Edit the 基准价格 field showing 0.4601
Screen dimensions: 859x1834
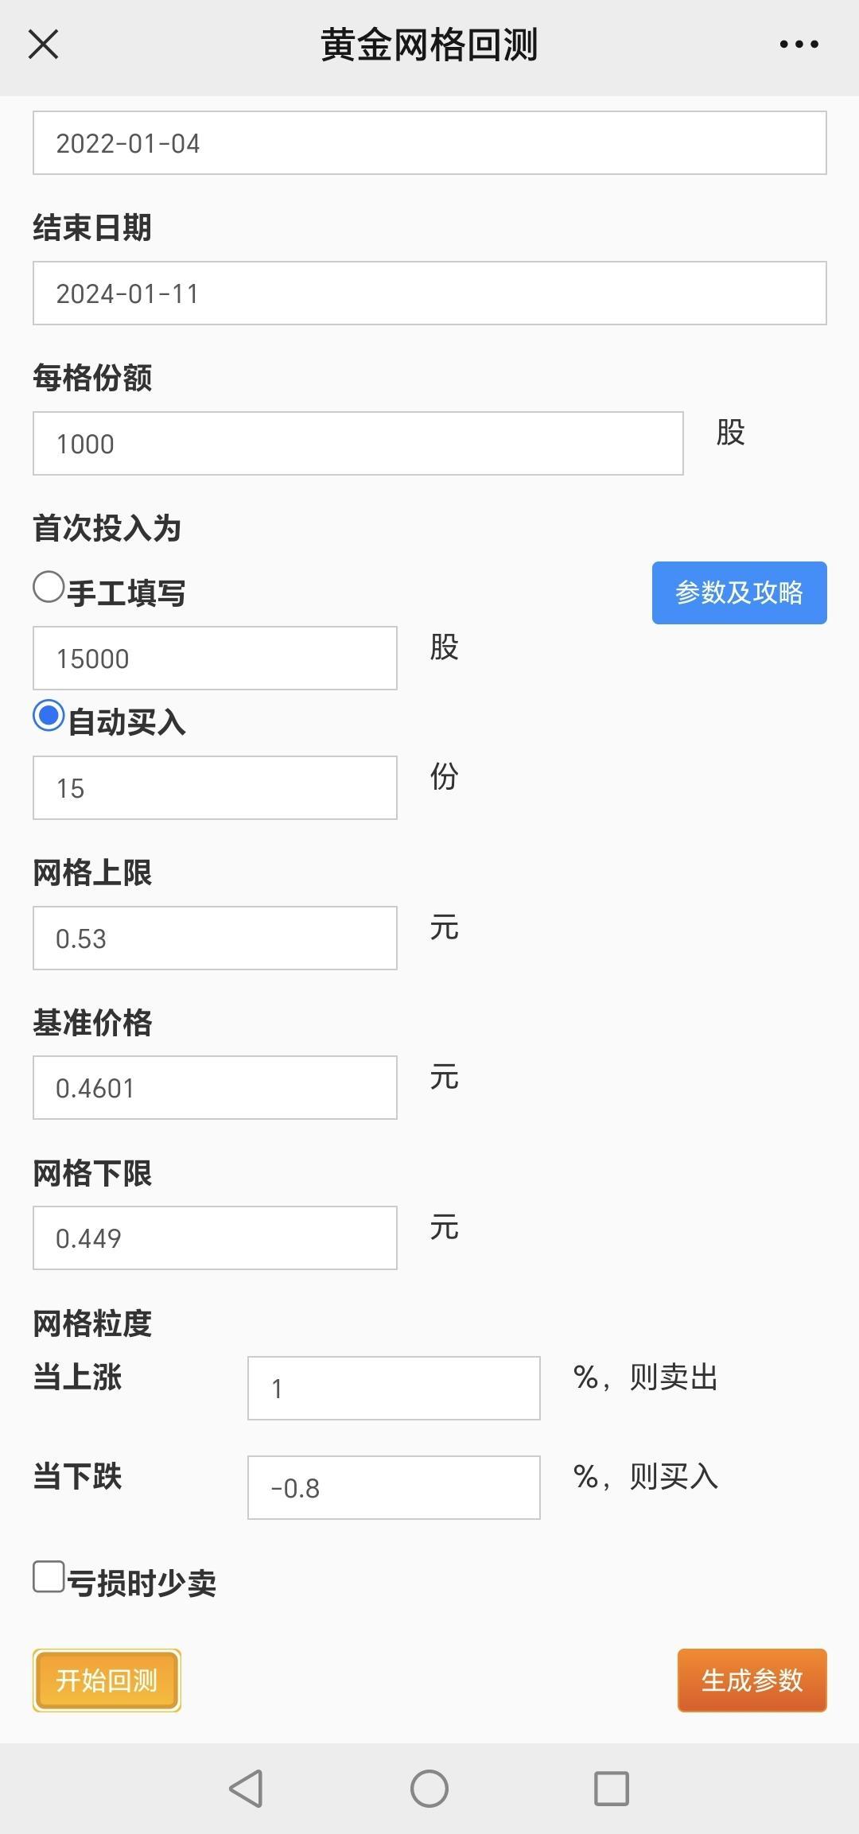click(215, 1088)
